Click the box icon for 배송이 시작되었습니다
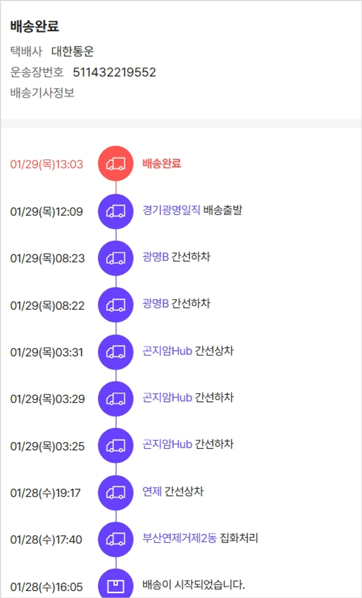The image size is (362, 598). (115, 586)
